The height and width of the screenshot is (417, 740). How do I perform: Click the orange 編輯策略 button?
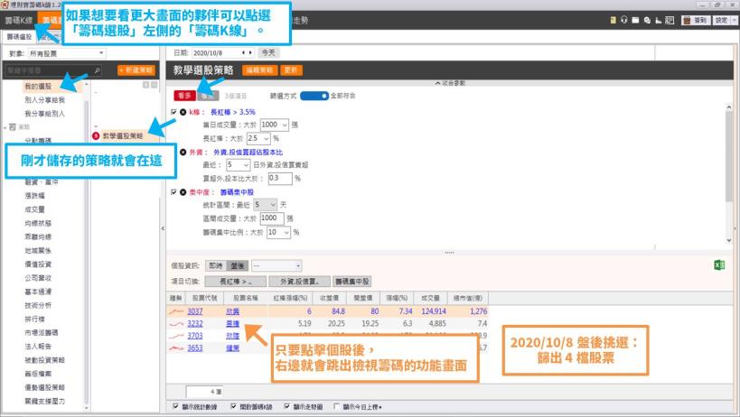tap(259, 70)
